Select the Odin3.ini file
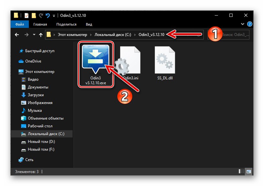Viewport: 264px width, 186px height. (x=130, y=63)
